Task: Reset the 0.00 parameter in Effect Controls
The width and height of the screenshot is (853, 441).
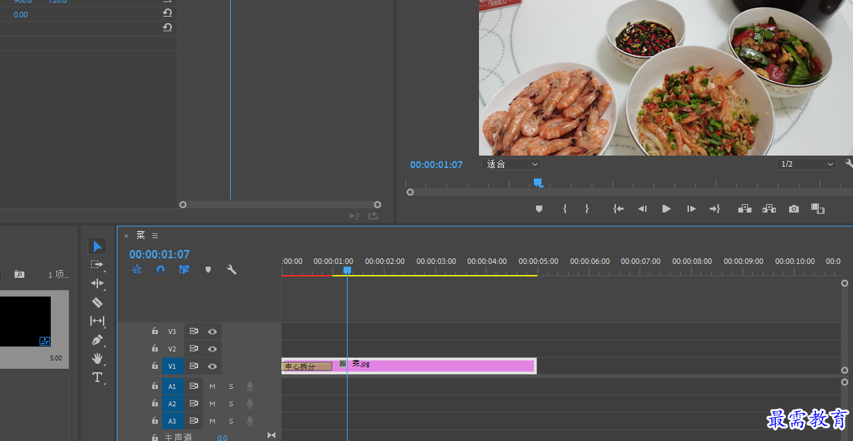Action: pos(168,13)
